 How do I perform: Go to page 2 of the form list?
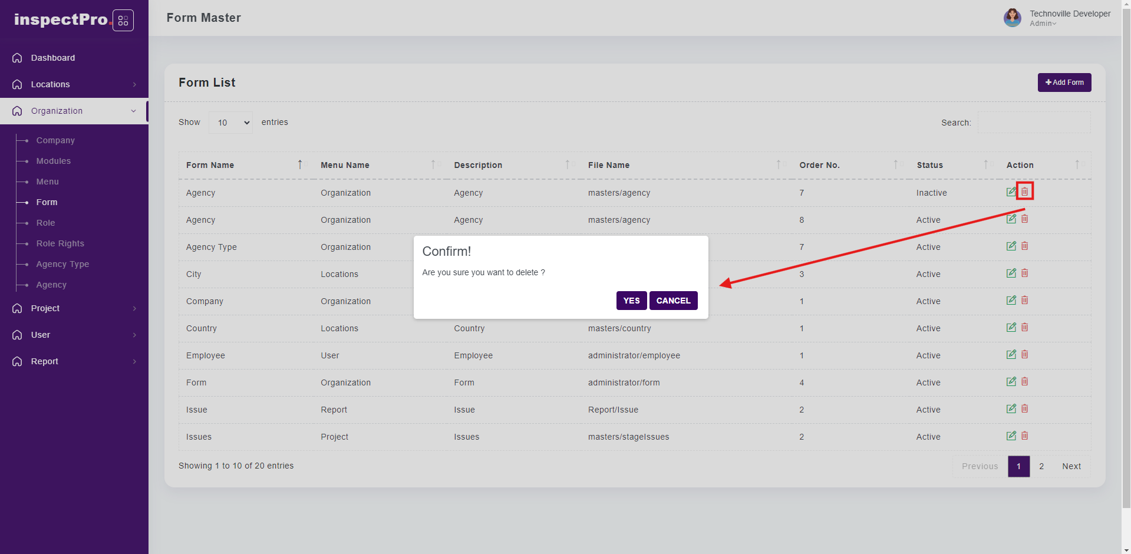pyautogui.click(x=1041, y=466)
